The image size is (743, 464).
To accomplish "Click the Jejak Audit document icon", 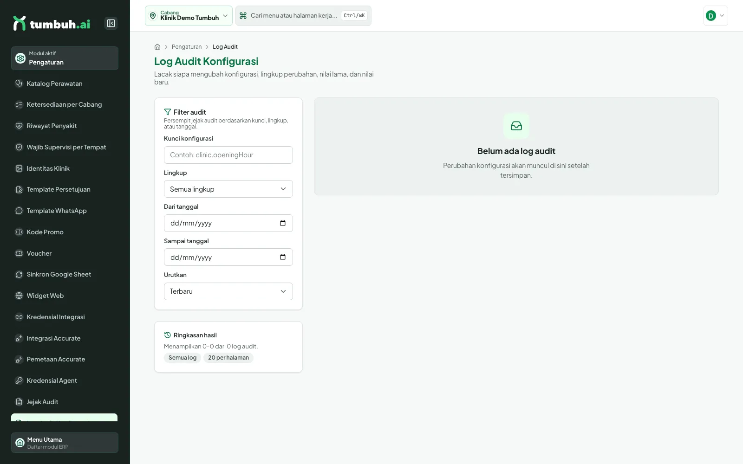I will pos(19,402).
